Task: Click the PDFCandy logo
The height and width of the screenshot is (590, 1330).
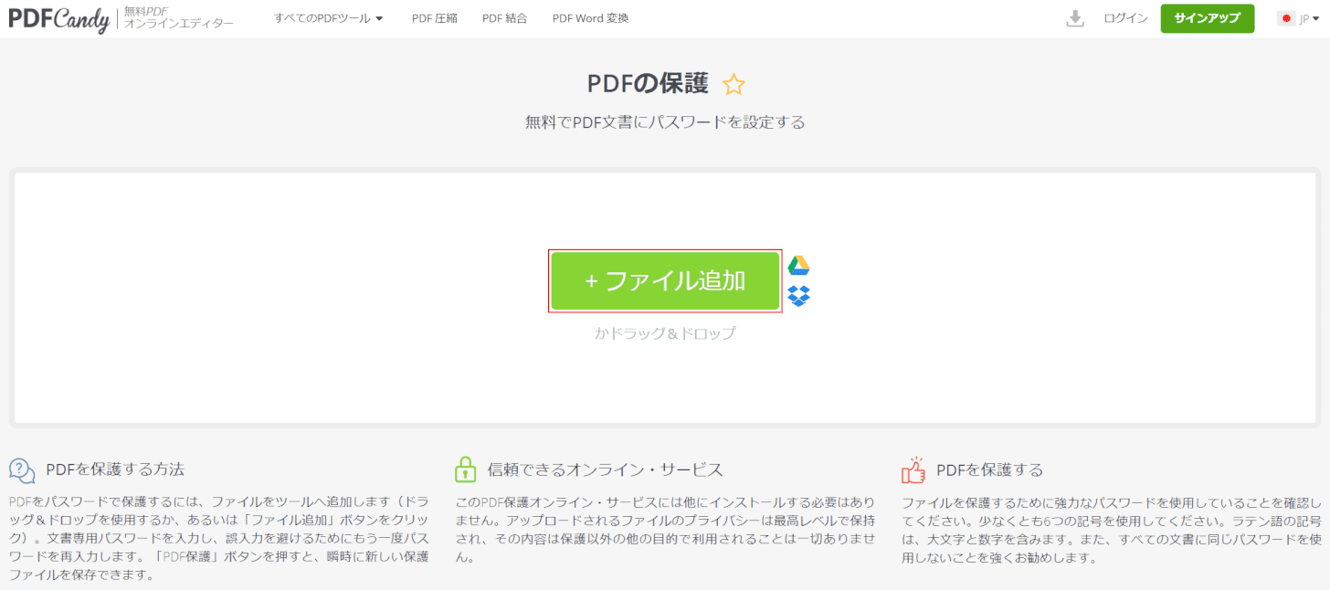Action: [59, 18]
